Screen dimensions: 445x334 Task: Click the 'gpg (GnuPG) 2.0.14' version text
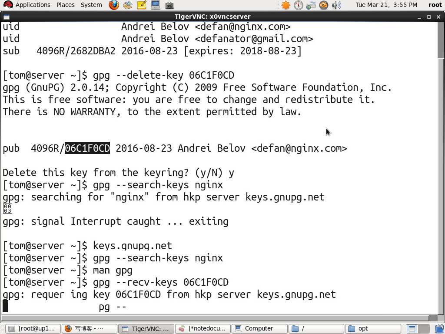pos(53,87)
